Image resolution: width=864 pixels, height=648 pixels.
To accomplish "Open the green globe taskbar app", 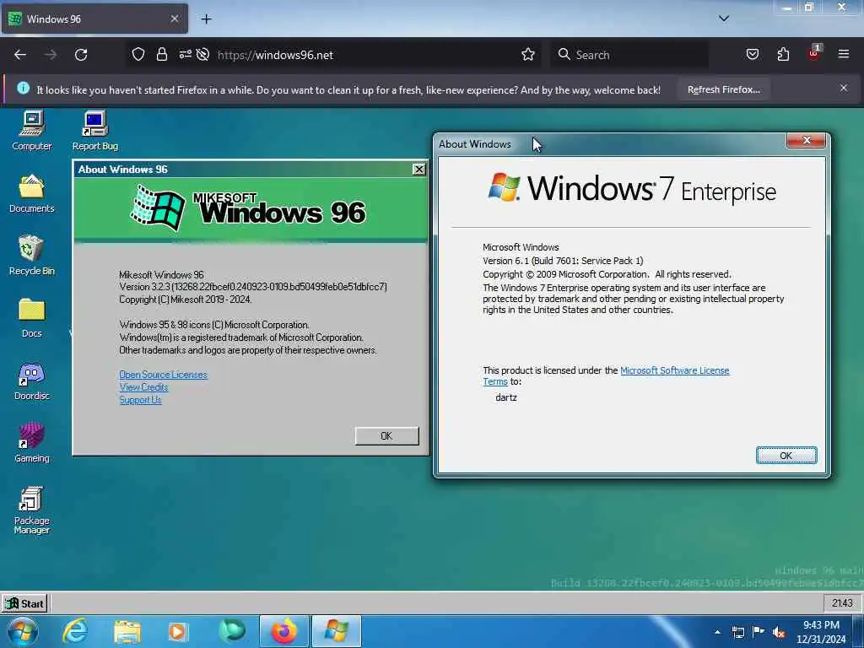I will pyautogui.click(x=232, y=631).
